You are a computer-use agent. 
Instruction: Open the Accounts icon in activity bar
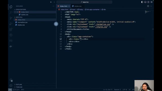[11, 80]
